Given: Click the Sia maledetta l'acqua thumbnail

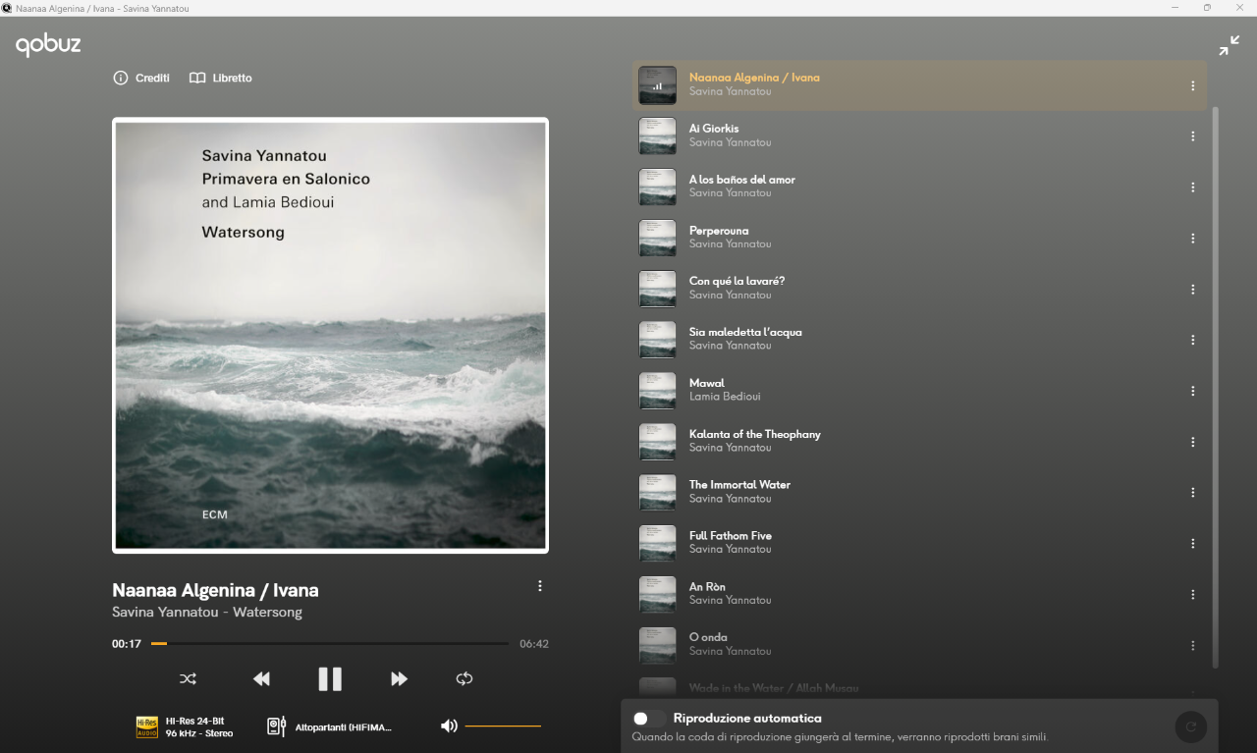Looking at the screenshot, I should coord(658,340).
